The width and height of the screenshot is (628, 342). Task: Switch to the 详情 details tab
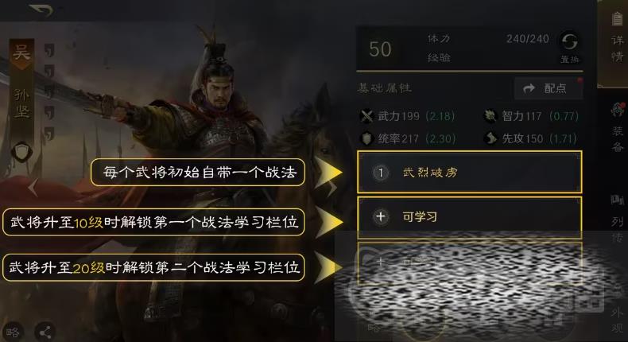[x=617, y=38]
